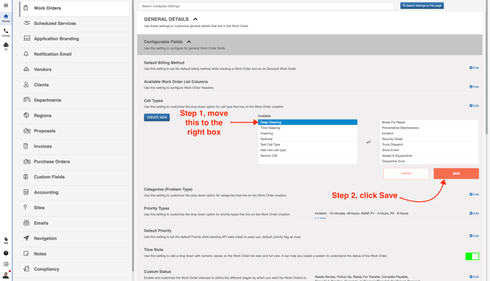Click the Regions globe icon
490x281 pixels.
(x=26, y=115)
